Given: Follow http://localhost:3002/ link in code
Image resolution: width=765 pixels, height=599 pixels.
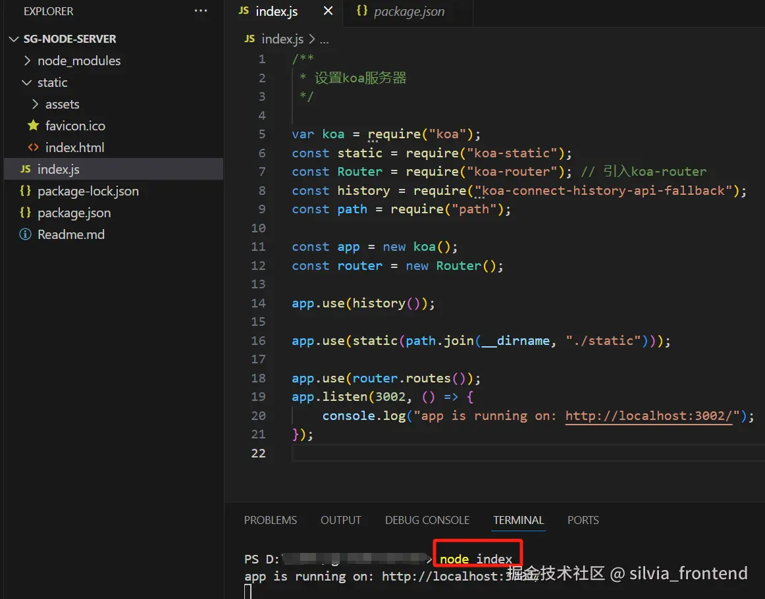Looking at the screenshot, I should 649,415.
